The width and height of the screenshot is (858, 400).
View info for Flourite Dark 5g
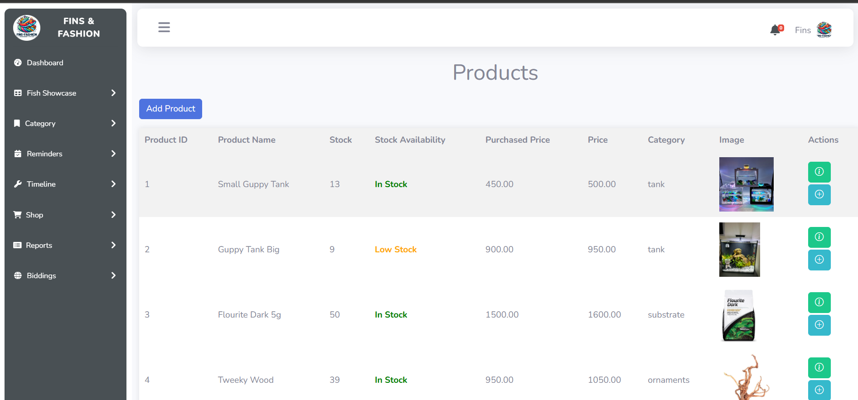pyautogui.click(x=819, y=302)
